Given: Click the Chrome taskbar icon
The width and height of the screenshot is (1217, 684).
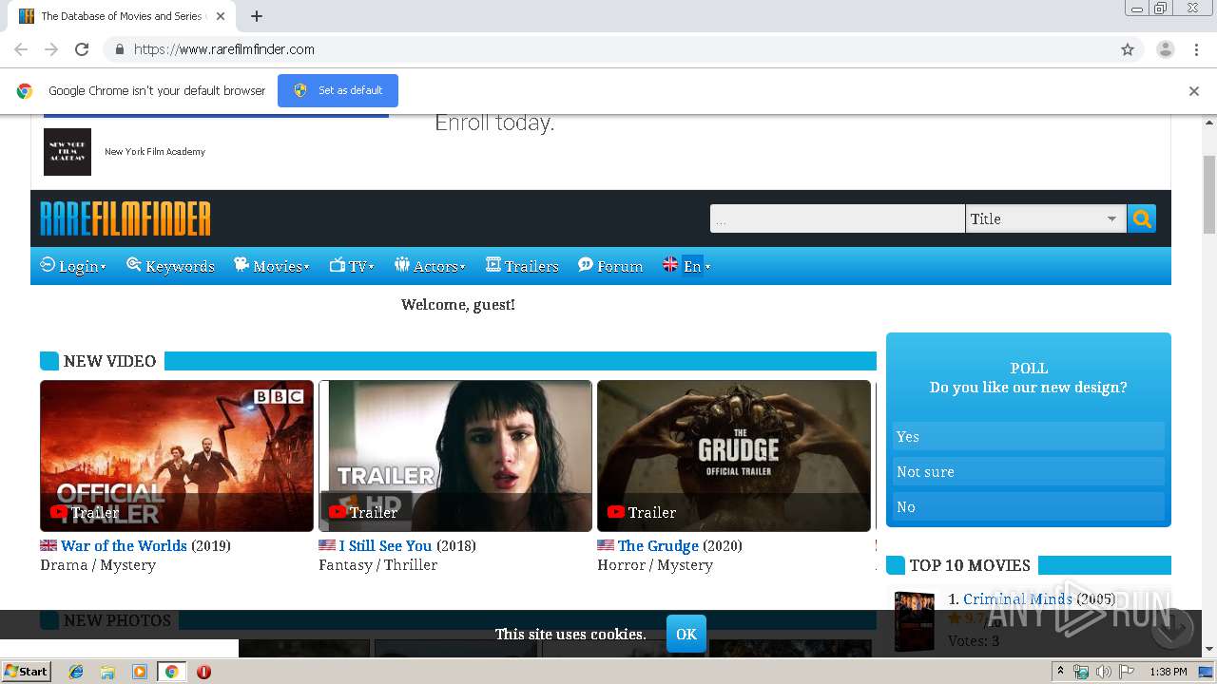Looking at the screenshot, I should (x=172, y=672).
